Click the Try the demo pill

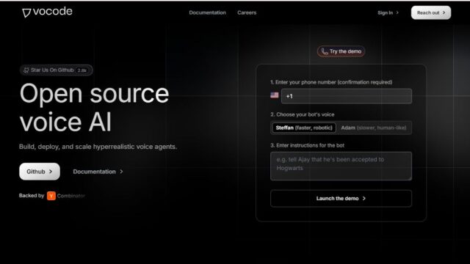click(x=341, y=51)
